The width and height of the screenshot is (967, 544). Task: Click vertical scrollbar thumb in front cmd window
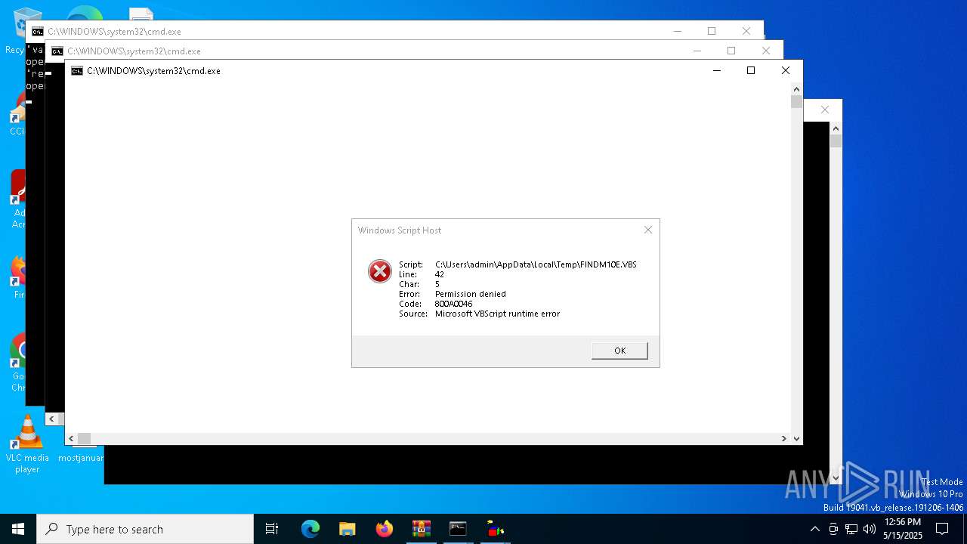coord(796,102)
